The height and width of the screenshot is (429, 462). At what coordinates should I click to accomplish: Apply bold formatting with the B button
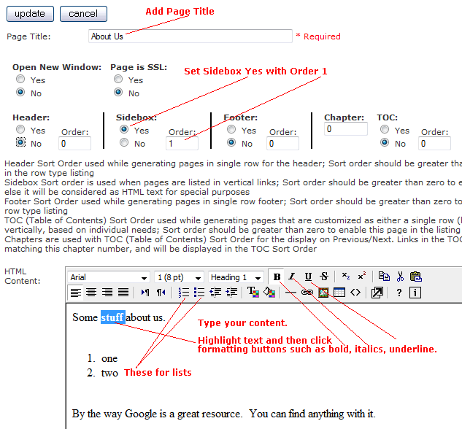[x=277, y=277]
